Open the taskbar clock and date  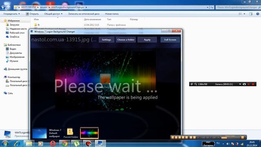(x=252, y=144)
